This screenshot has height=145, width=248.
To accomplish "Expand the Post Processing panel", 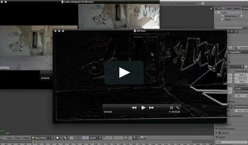I will tap(226, 129).
